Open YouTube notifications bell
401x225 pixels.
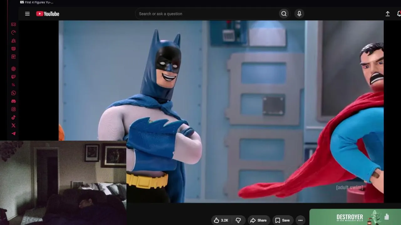pos(399,14)
